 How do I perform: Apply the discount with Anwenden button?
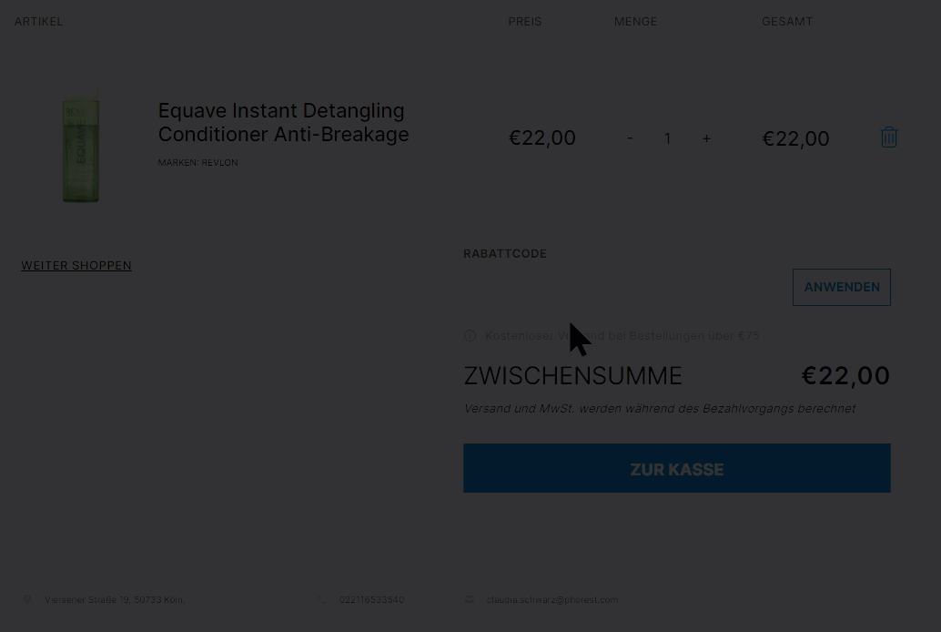[x=842, y=287]
